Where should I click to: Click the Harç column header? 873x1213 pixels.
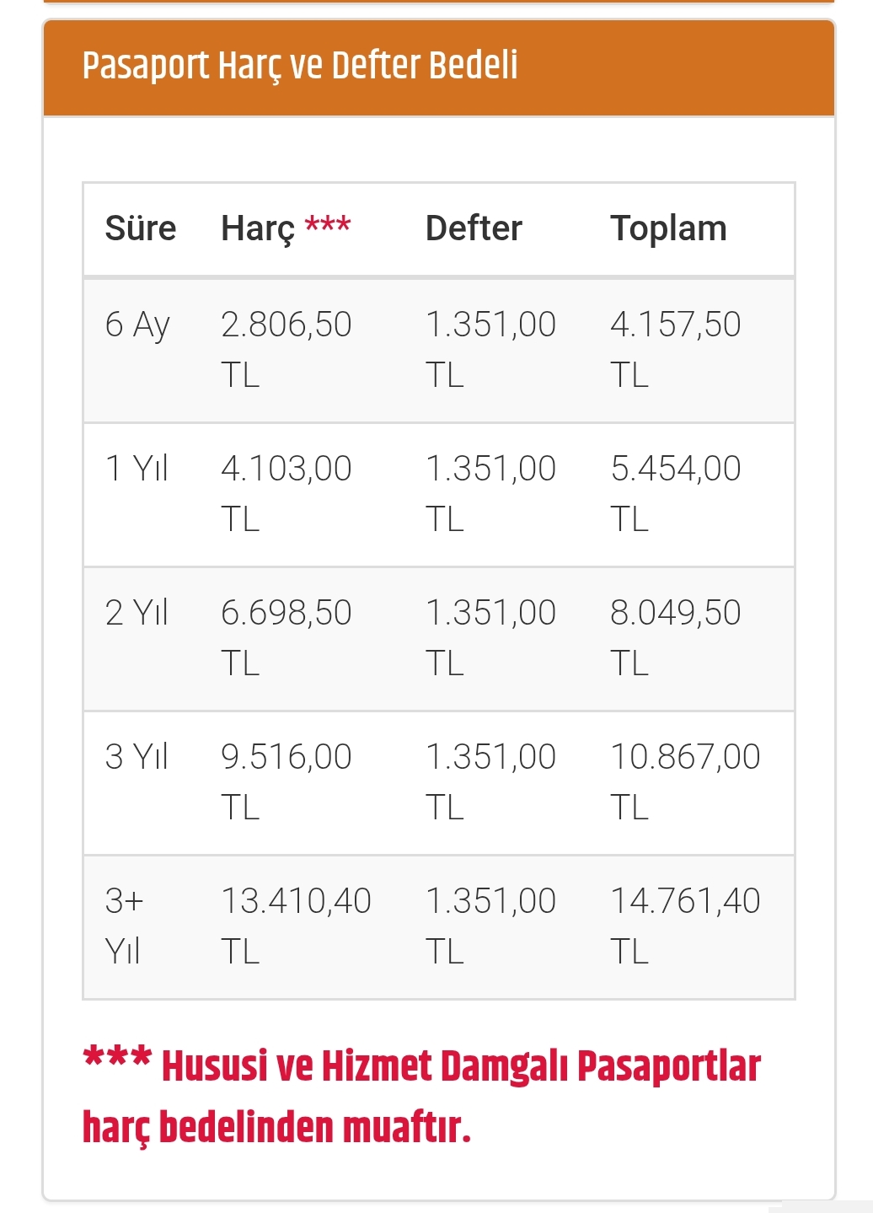tap(258, 229)
